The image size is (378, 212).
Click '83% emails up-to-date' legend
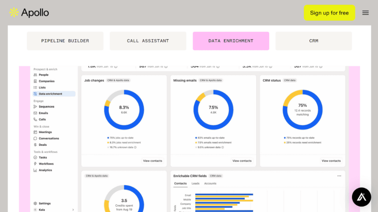click(210, 138)
